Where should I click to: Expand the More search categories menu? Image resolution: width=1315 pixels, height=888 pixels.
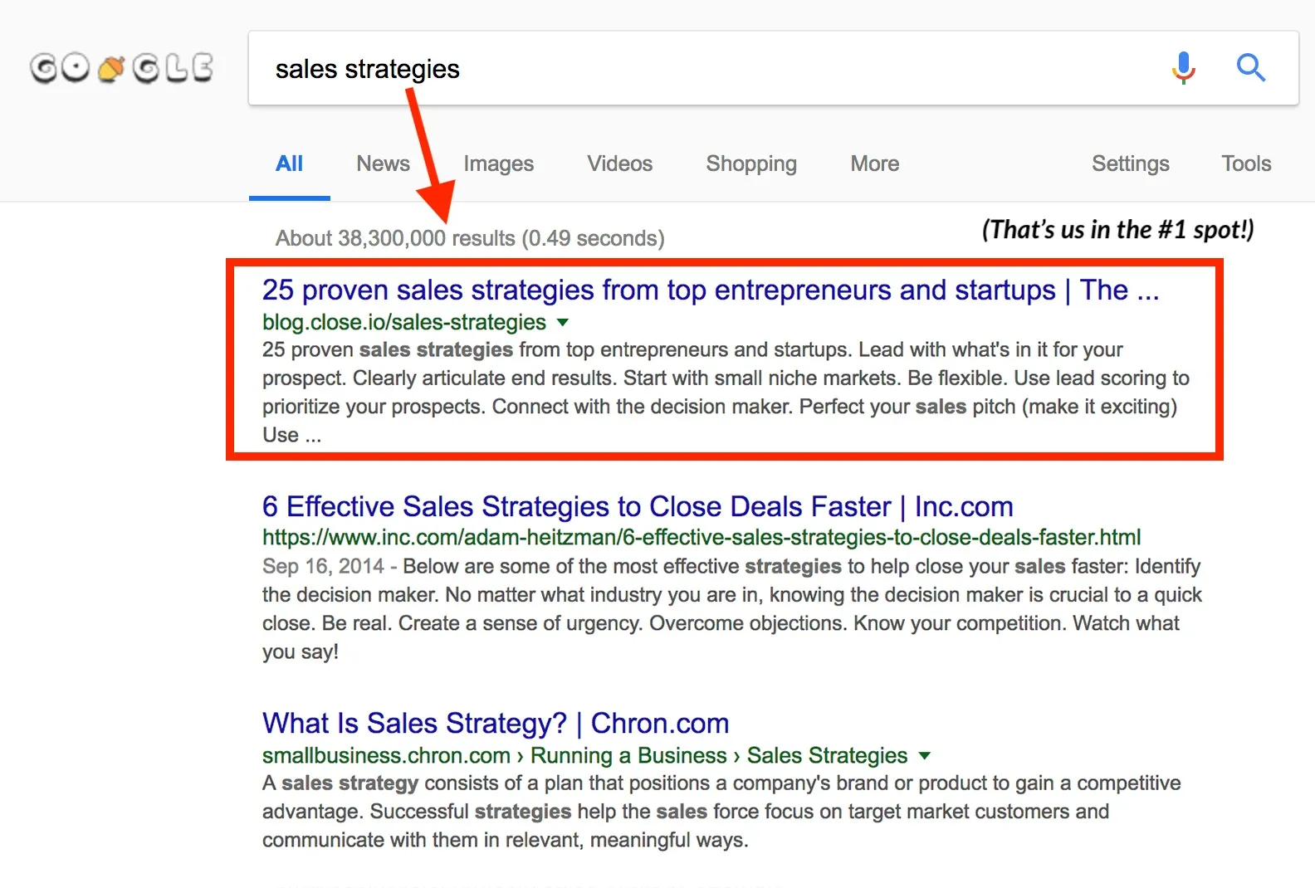coord(873,163)
